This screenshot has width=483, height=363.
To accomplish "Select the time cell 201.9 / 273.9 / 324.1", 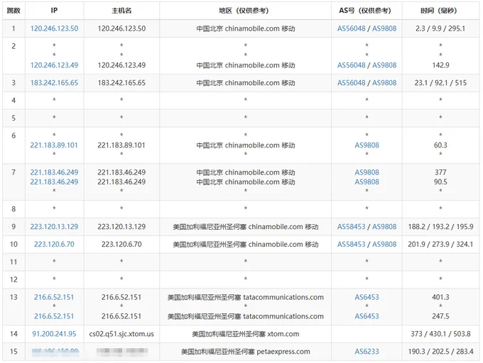I will coord(440,244).
